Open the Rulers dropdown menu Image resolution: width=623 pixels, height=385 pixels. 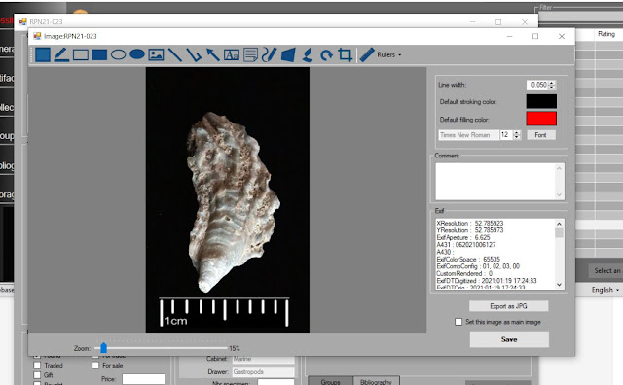point(389,54)
